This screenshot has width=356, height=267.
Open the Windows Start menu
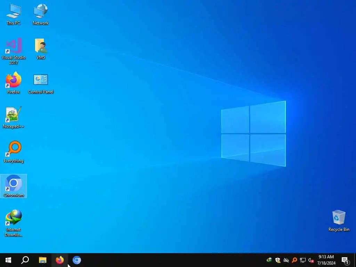[x=8, y=260]
